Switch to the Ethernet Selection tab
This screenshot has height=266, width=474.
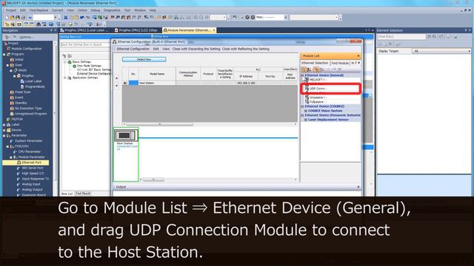coord(315,63)
